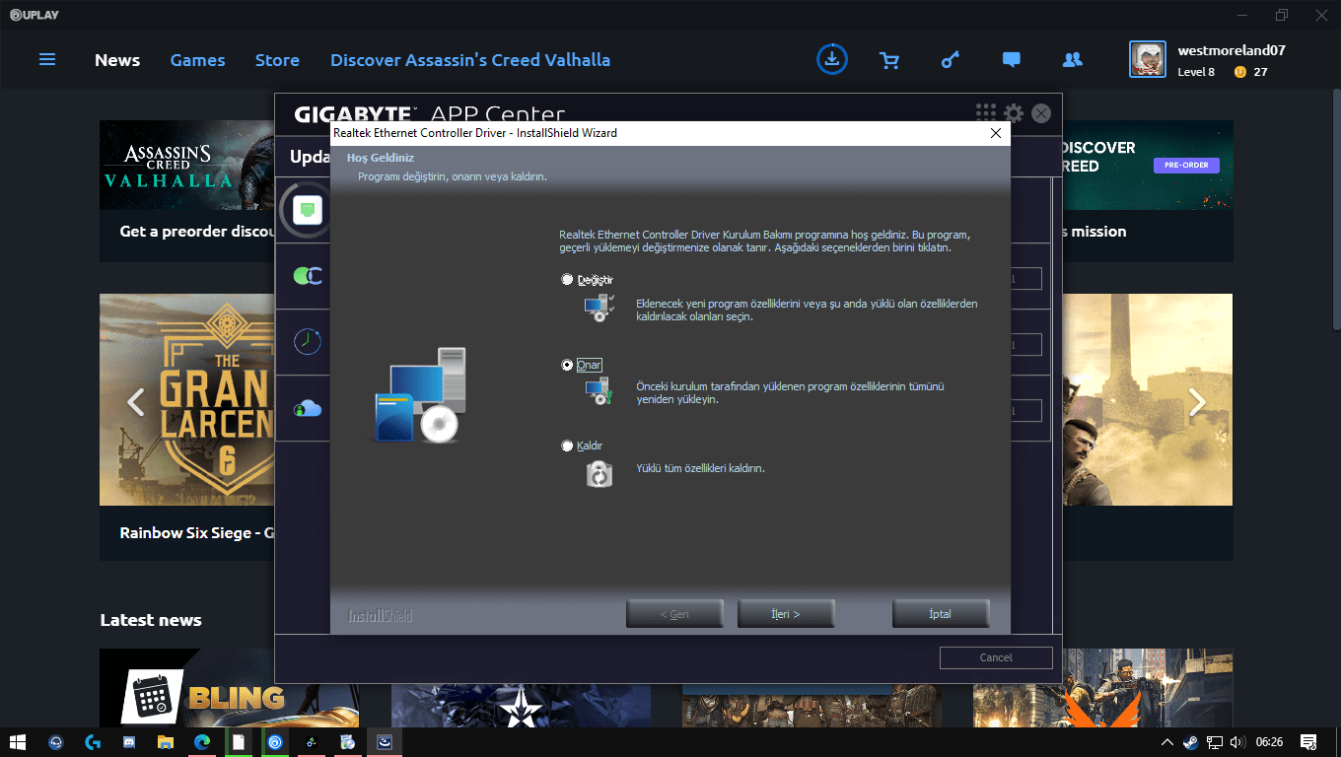Select the Değiştir radio option
The image size is (1341, 757).
click(567, 280)
